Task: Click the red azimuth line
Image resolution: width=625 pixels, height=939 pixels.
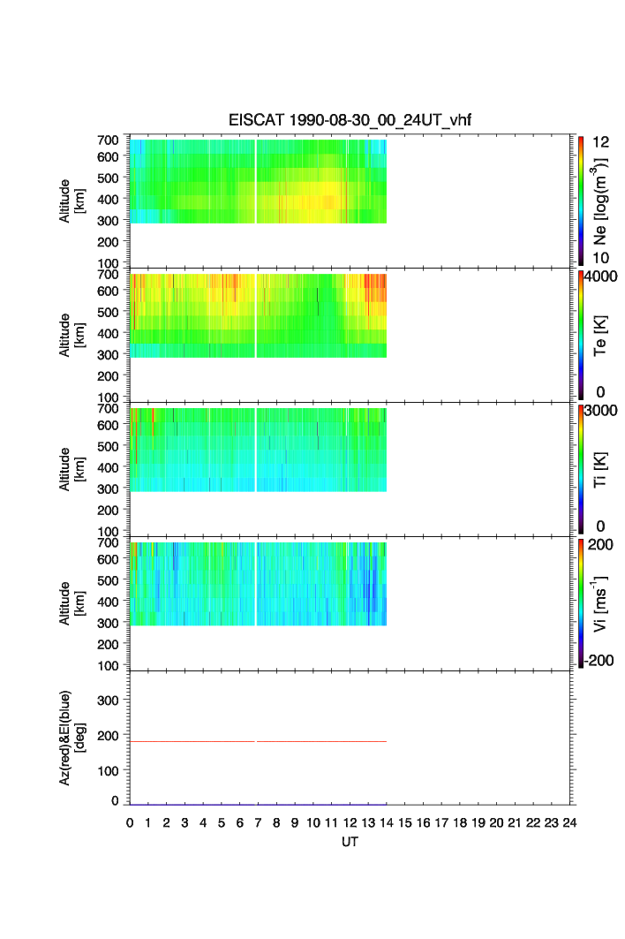Action: tap(258, 741)
